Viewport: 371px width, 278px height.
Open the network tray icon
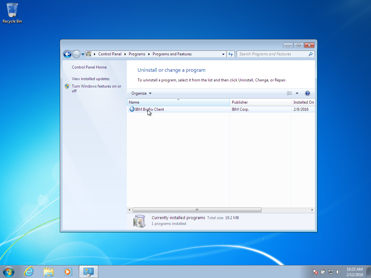[x=330, y=272]
